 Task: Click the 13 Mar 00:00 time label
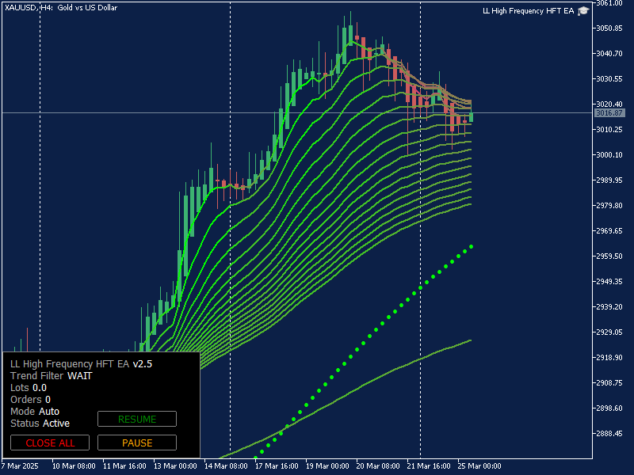[x=175, y=465]
